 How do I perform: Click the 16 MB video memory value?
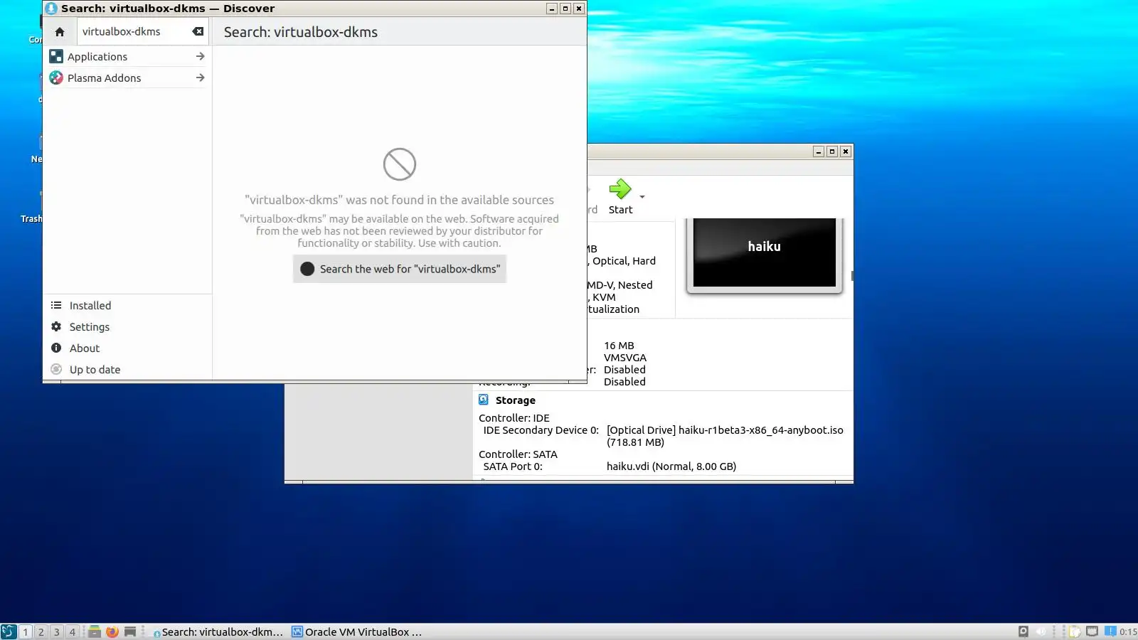click(x=619, y=346)
